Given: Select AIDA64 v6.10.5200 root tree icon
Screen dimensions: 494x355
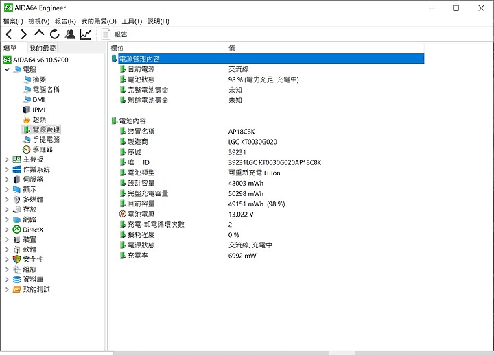Looking at the screenshot, I should [x=8, y=60].
